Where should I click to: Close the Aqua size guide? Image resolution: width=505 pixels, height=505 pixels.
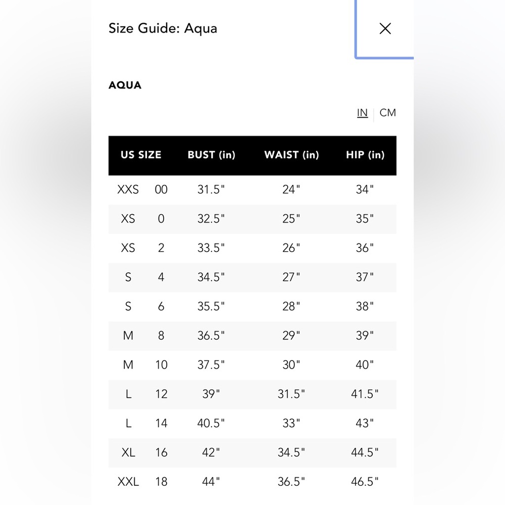[385, 29]
